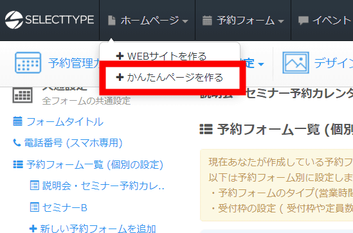Screen dimensions: 353x233
Task: Click the 共通設定 calendar grid icon
Action: (x=23, y=95)
